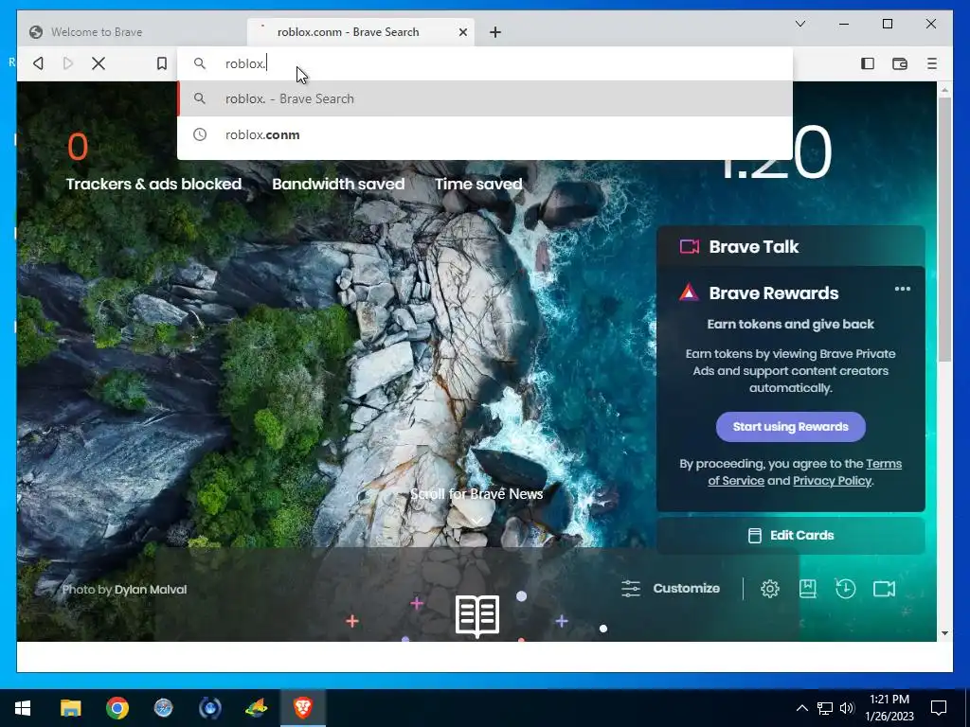Screen dimensions: 970x727
Task: Open Brave Rewards card options menu
Action: [902, 289]
